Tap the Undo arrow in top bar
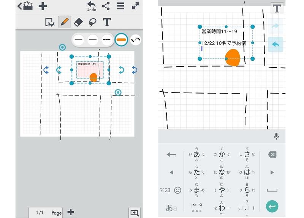The height and width of the screenshot is (218, 304). tap(91, 6)
